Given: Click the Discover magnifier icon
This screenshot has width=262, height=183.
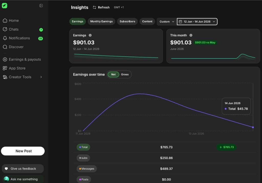Looking at the screenshot, I should coord(5,47).
